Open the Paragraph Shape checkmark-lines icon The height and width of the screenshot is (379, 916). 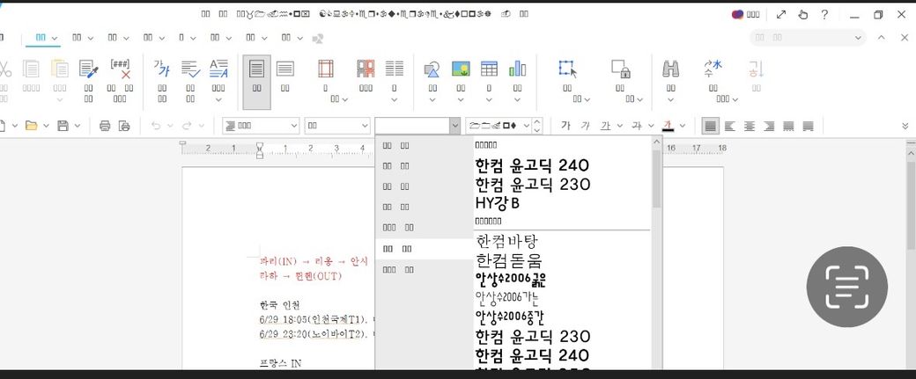190,69
